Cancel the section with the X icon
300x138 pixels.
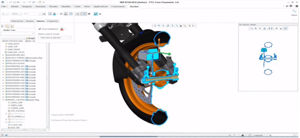pos(100,14)
